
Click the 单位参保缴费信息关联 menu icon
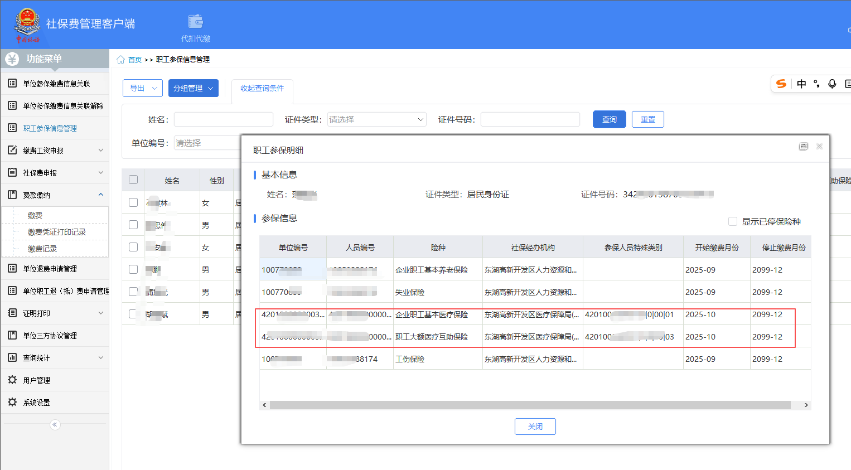12,84
